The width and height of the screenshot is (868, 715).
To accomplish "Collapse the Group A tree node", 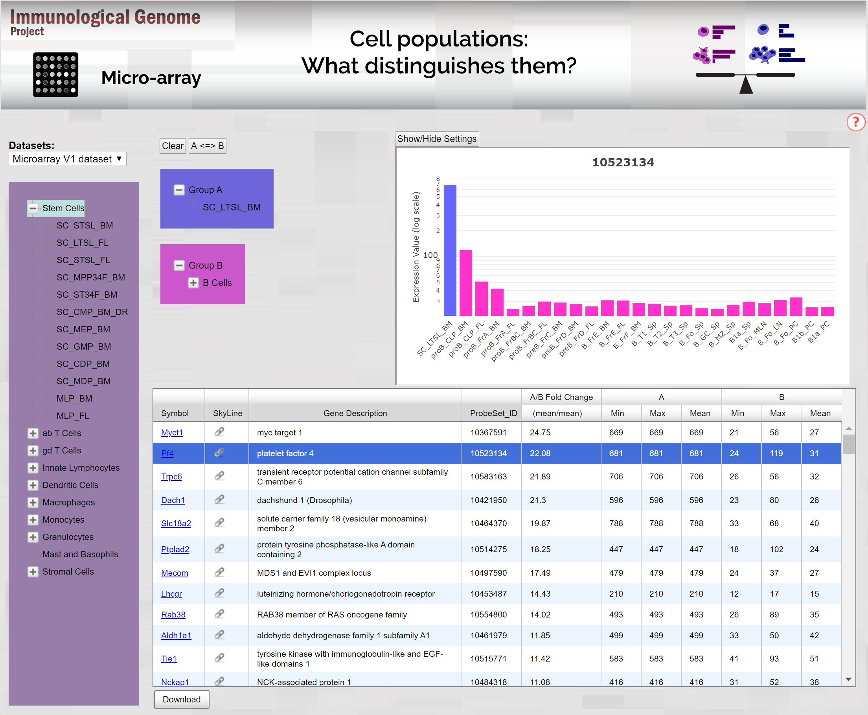I will (179, 190).
